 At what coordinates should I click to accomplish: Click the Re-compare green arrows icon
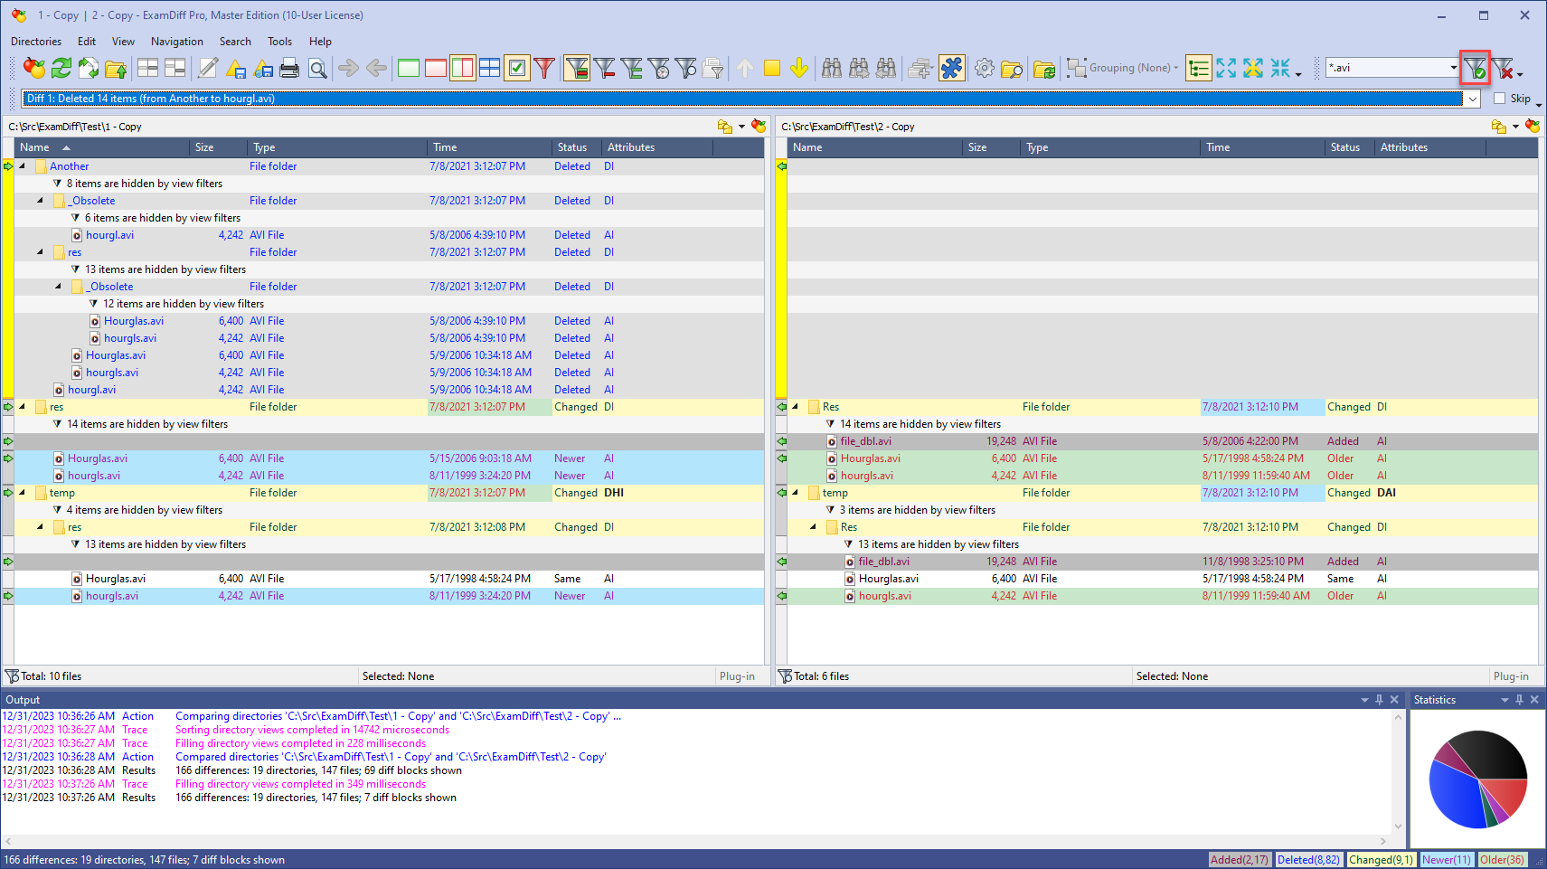tap(61, 68)
